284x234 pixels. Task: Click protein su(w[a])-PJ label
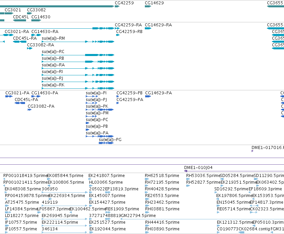(96, 100)
